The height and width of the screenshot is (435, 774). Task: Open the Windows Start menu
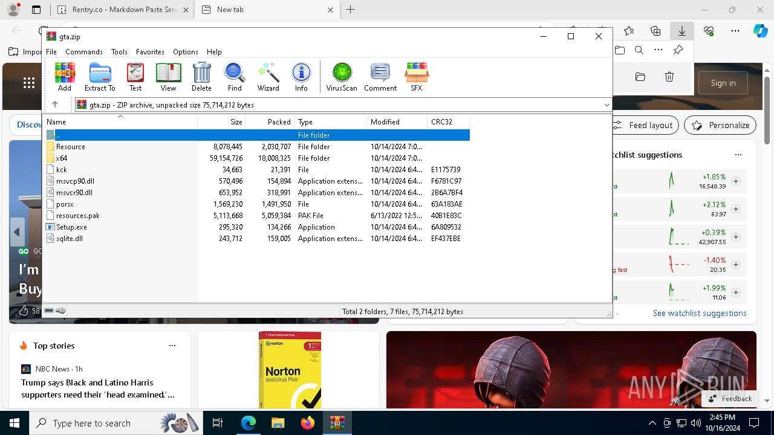[x=14, y=423]
